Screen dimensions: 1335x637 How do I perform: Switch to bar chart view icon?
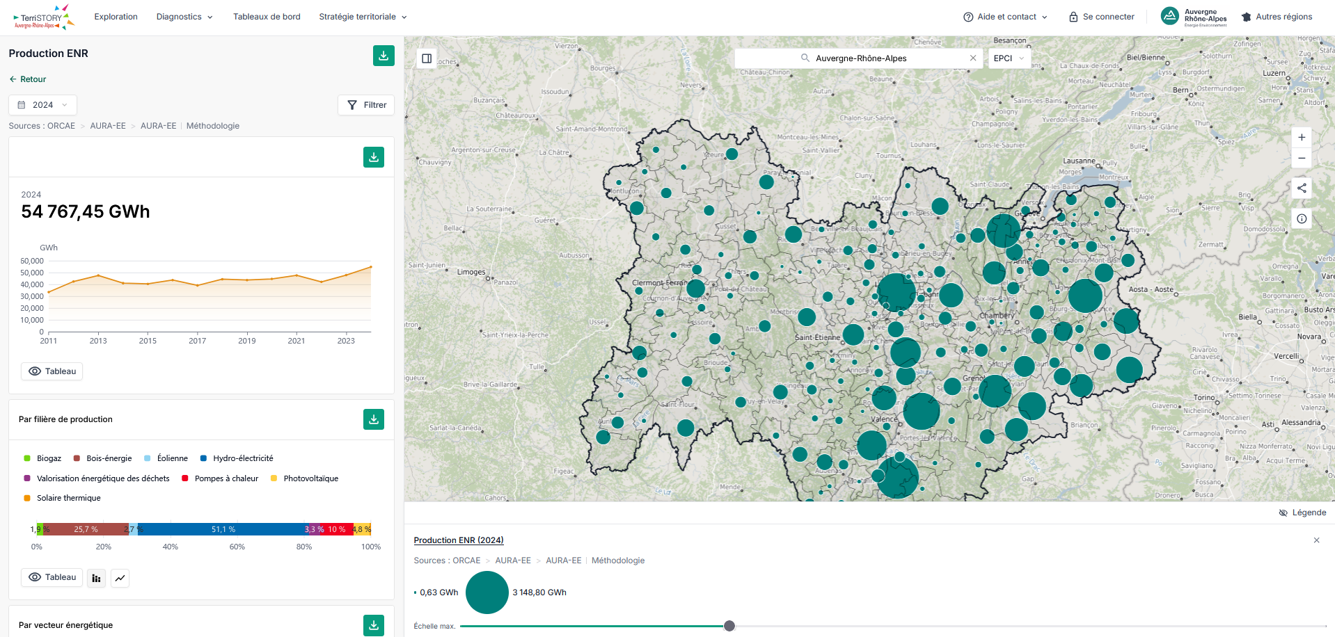pos(96,578)
